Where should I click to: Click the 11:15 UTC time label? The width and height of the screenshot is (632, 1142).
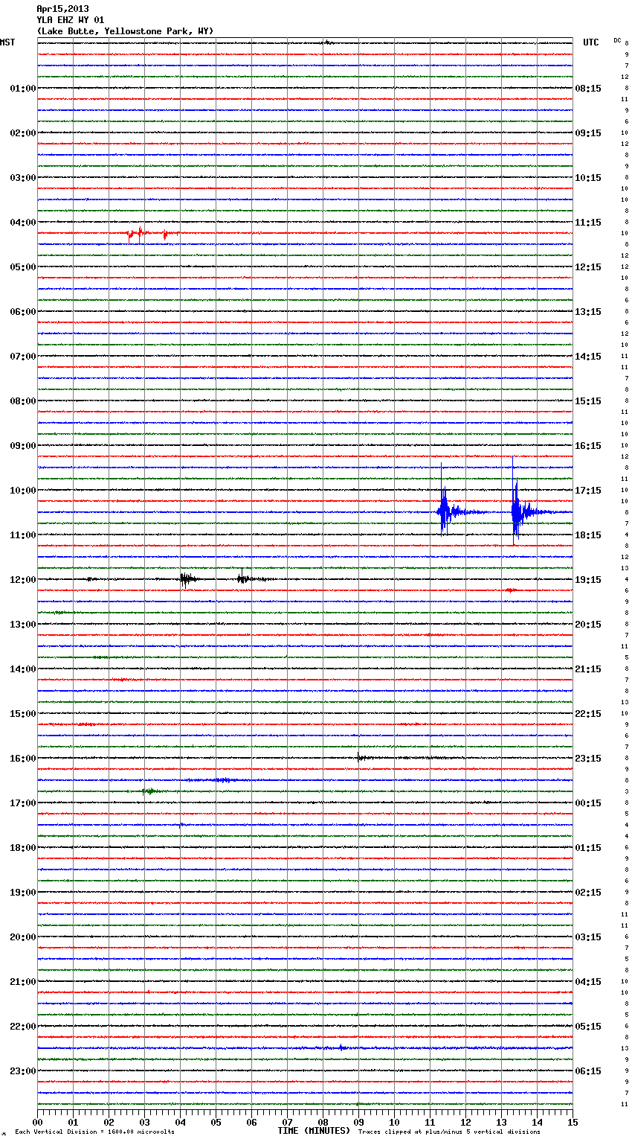[x=588, y=223]
